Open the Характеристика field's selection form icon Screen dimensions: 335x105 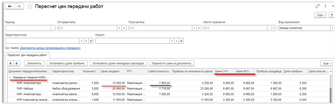pos(90,41)
